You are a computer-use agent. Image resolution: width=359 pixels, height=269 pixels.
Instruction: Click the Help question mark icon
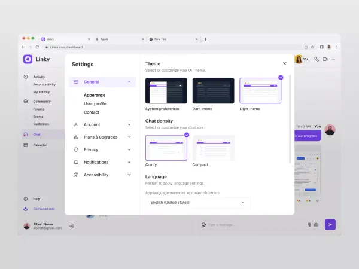(x=26, y=199)
